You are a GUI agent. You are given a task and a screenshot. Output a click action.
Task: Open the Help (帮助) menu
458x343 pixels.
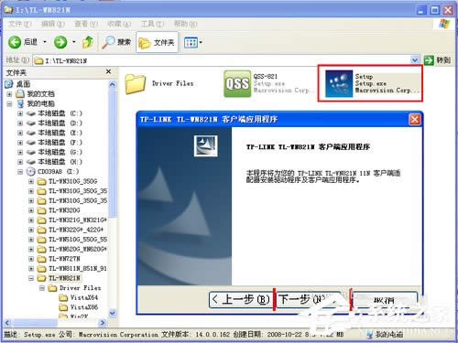185,24
